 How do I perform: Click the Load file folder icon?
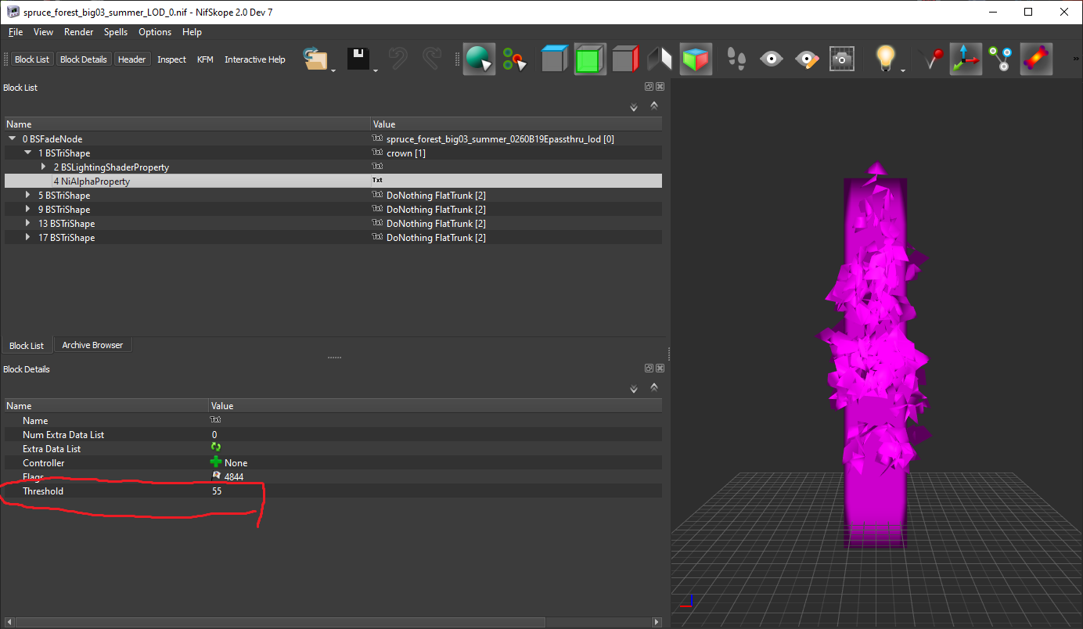click(315, 59)
